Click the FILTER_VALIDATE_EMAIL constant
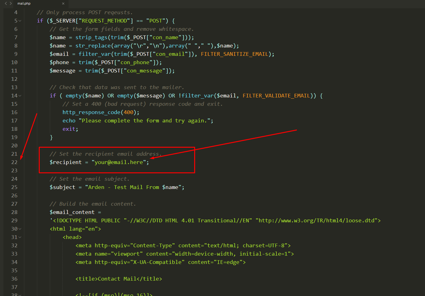The width and height of the screenshot is (425, 296). [276, 96]
